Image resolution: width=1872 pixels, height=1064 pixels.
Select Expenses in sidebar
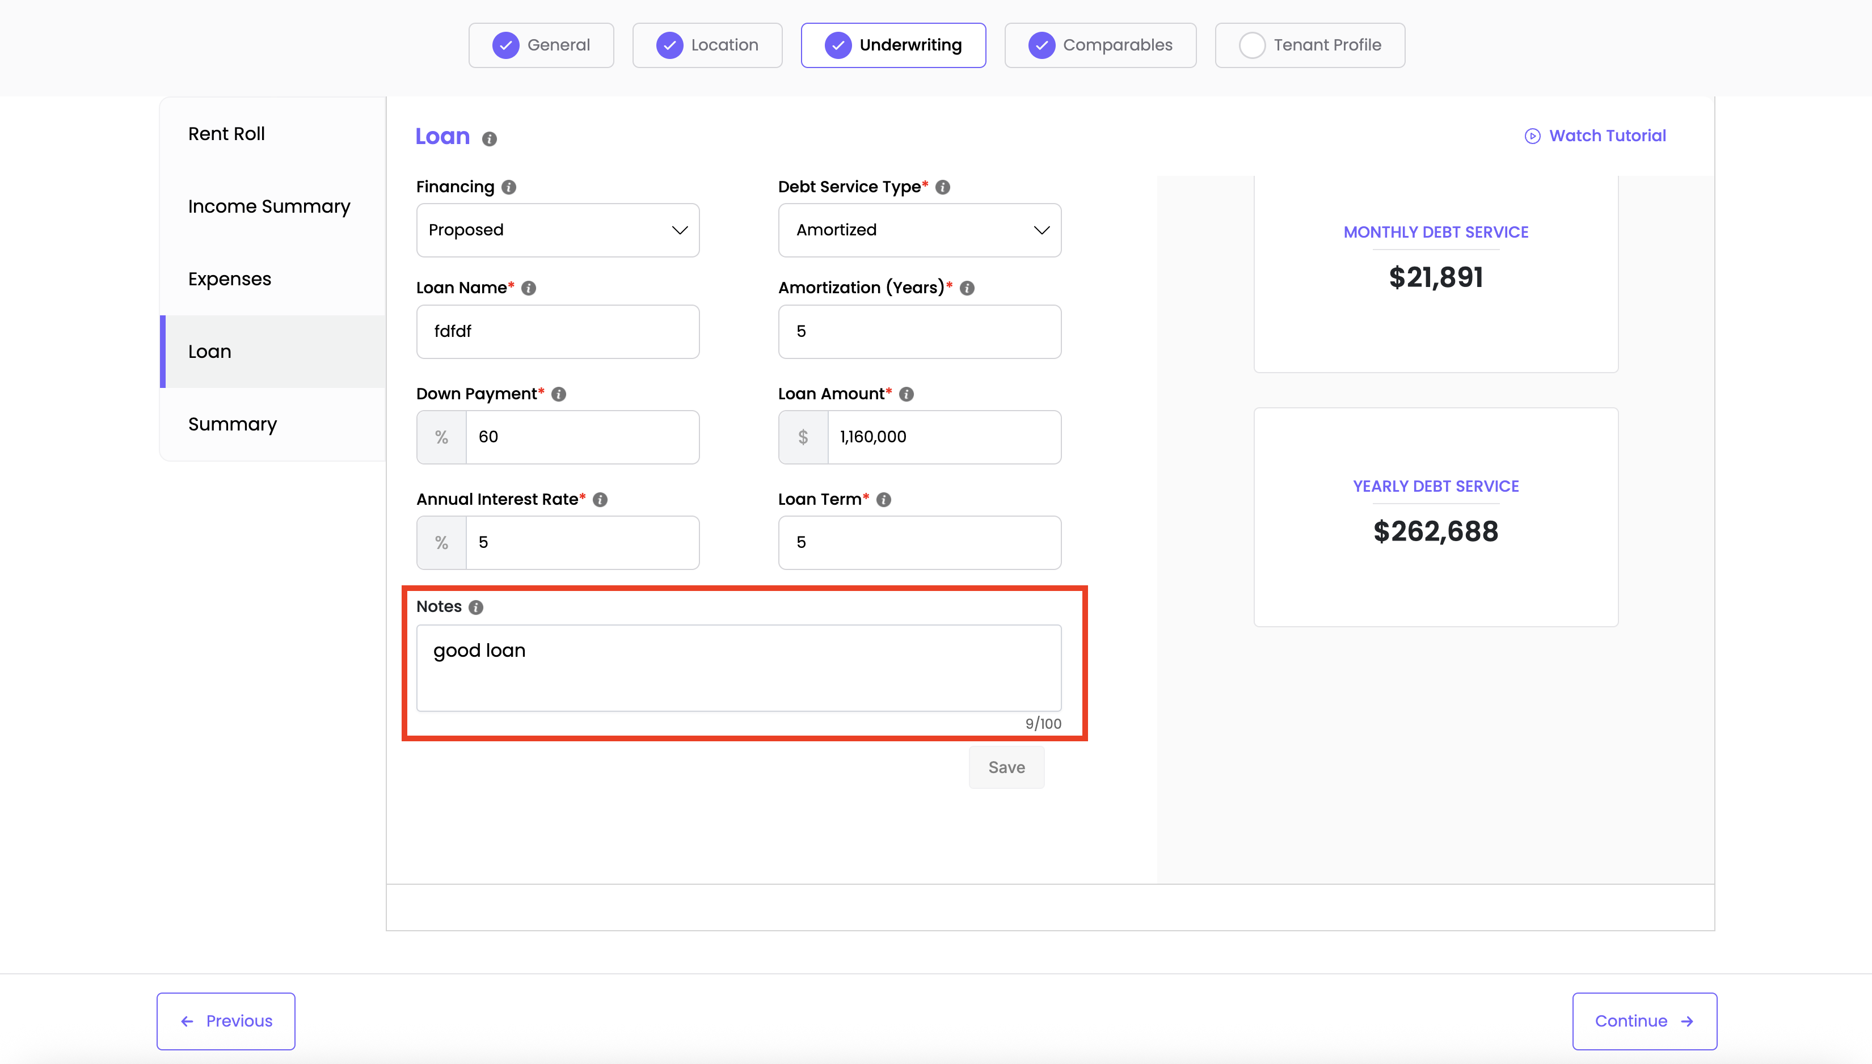229,279
